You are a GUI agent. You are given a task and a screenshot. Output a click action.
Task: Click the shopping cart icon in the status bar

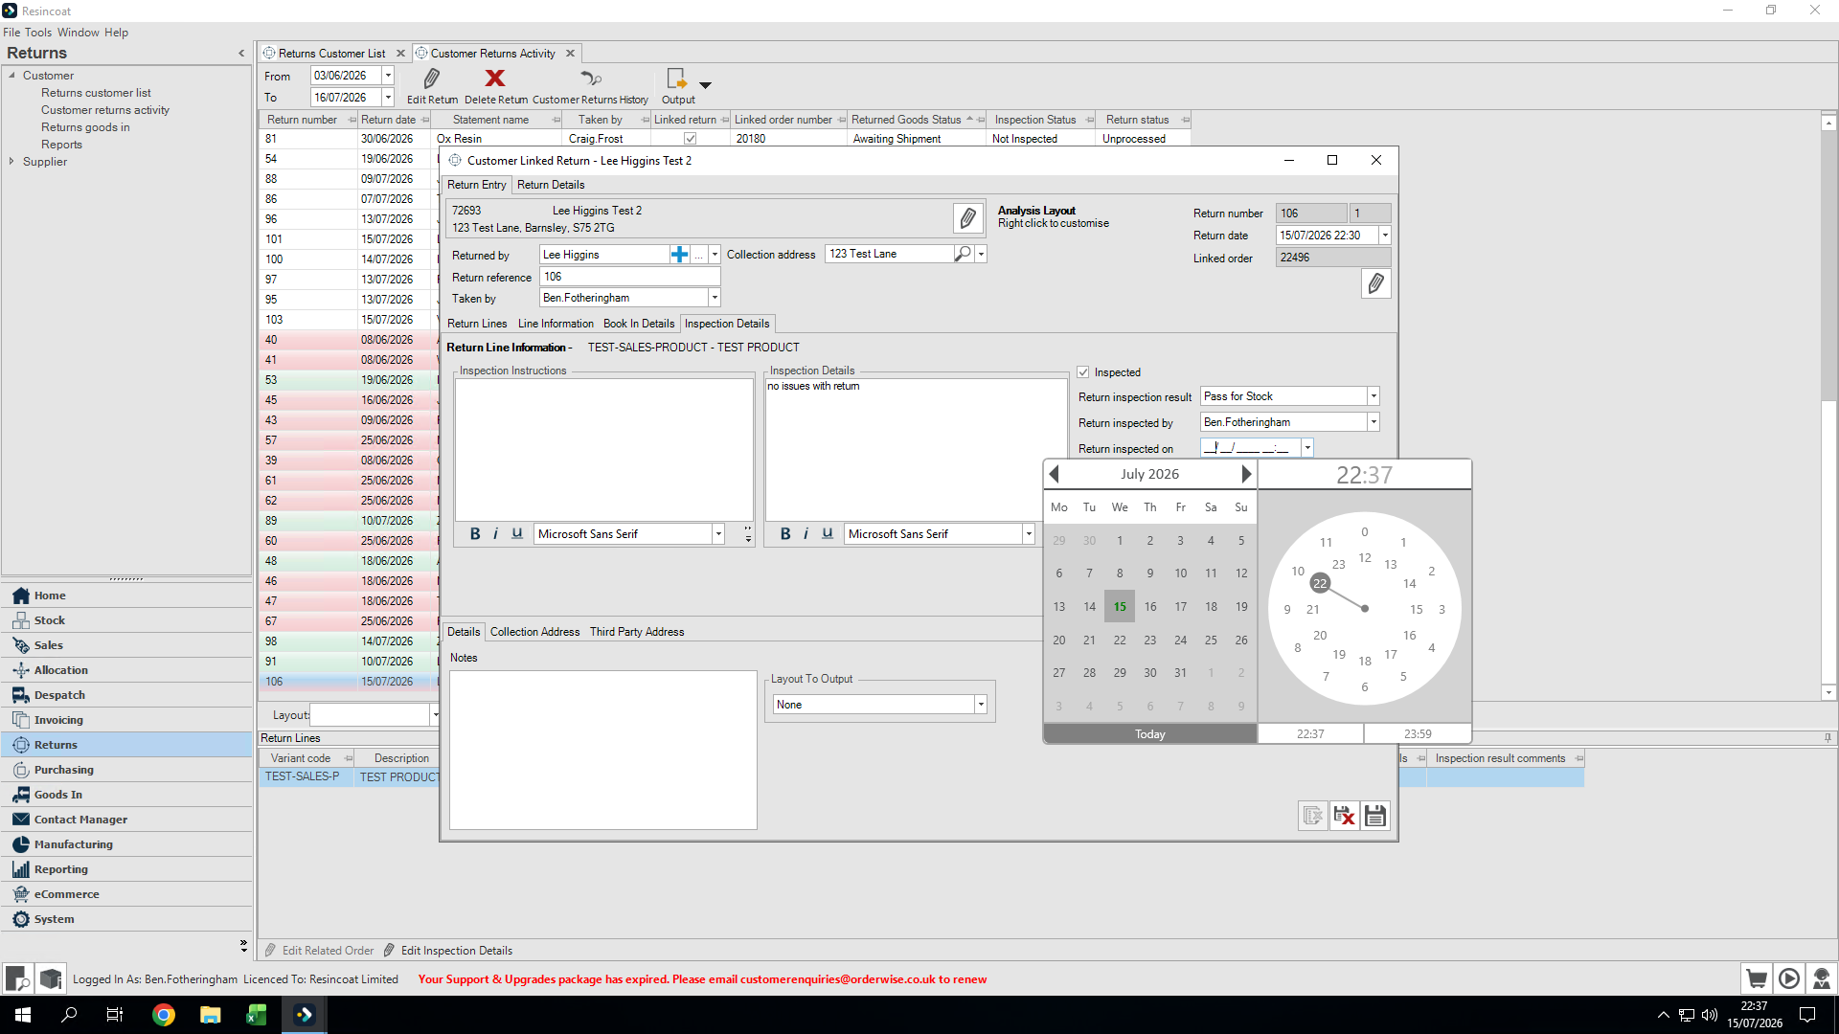coord(1757,978)
